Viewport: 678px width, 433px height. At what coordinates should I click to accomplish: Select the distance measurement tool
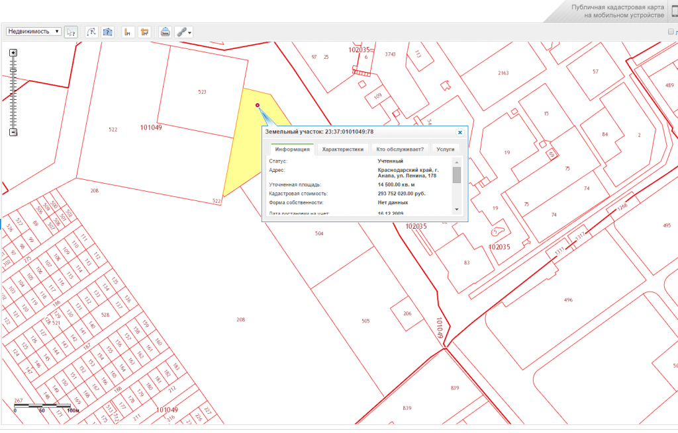coord(128,32)
